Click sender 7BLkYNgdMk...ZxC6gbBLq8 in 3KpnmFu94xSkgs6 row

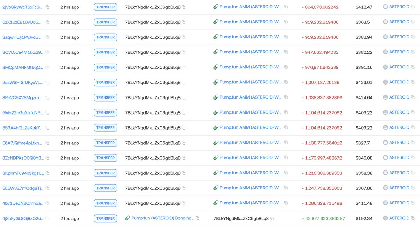tap(153, 173)
